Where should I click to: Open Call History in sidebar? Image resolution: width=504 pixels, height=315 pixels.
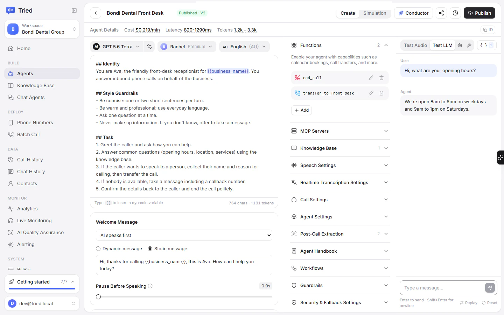pos(42,160)
